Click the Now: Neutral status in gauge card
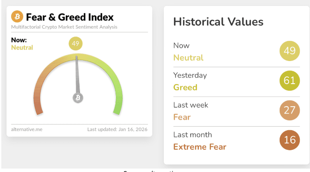310x172 pixels. pyautogui.click(x=22, y=44)
